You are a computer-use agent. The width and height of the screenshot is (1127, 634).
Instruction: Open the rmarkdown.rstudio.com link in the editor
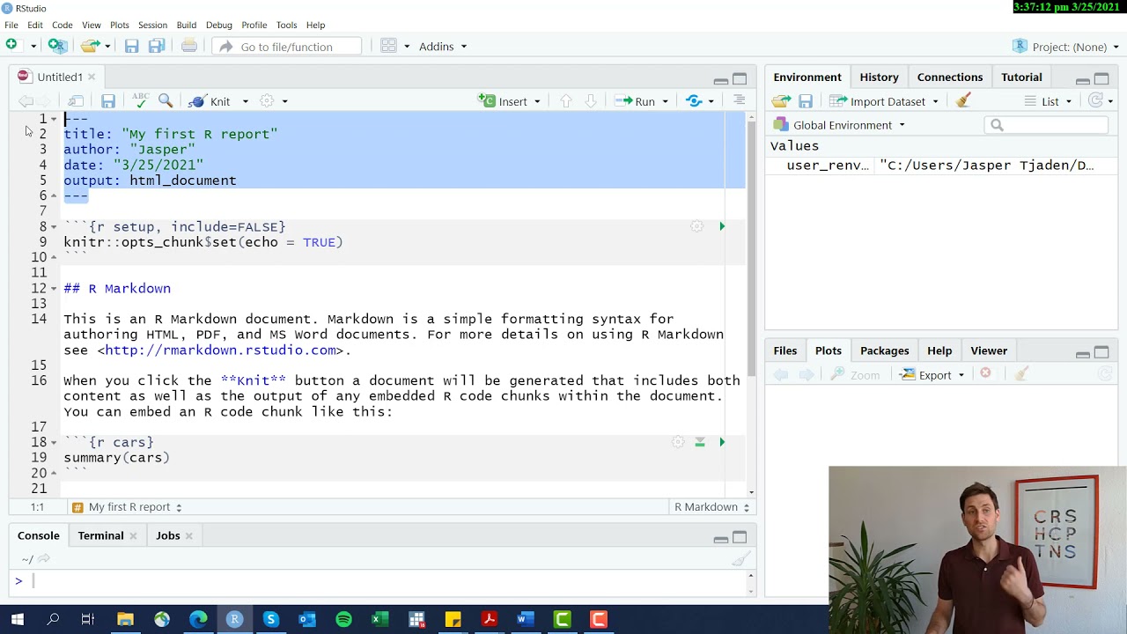(220, 350)
